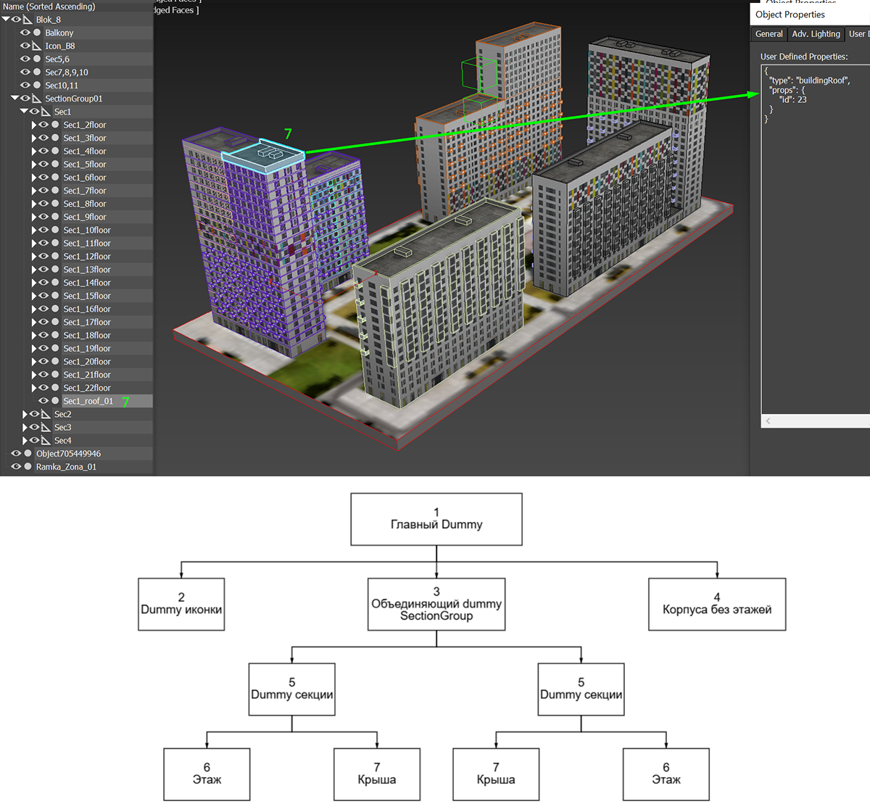
Task: Click the 'Корпуса без этажей' diagram box
Action: point(717,604)
